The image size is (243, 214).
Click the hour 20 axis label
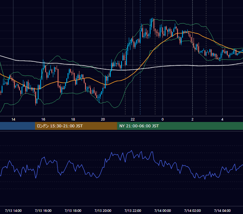[x=103, y=119]
